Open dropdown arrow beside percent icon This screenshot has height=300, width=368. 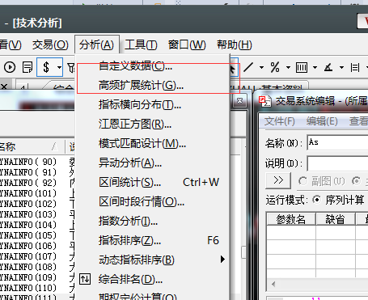coord(288,67)
